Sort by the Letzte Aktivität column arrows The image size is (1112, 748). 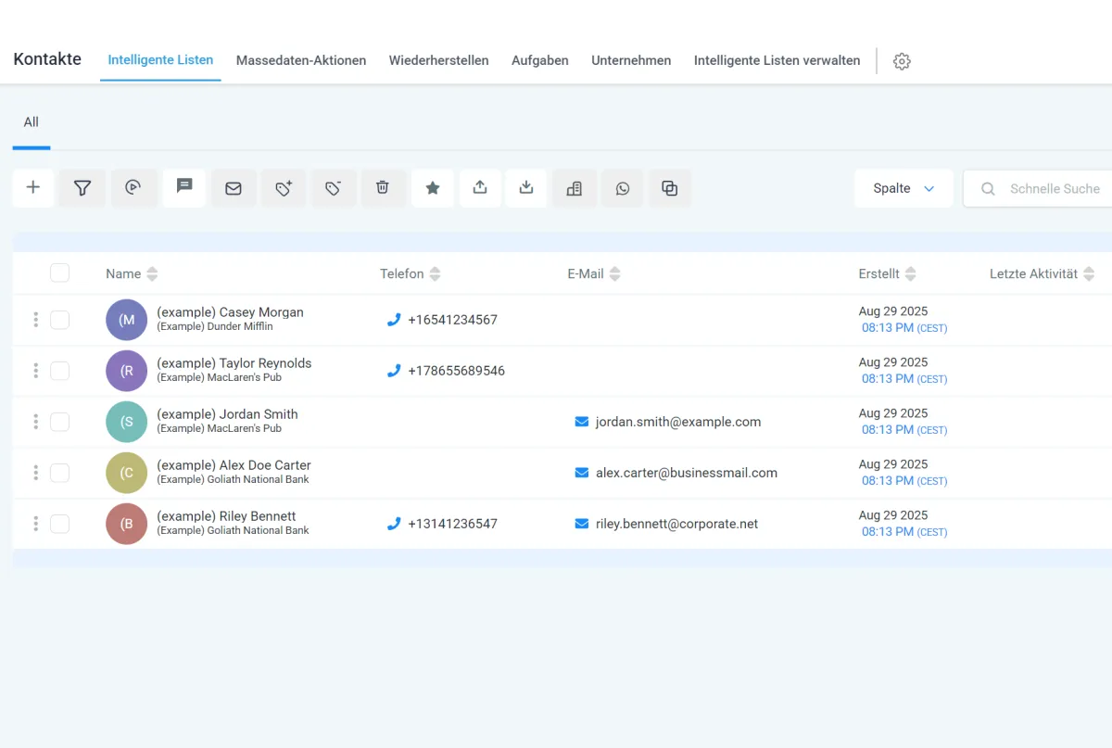pos(1089,274)
